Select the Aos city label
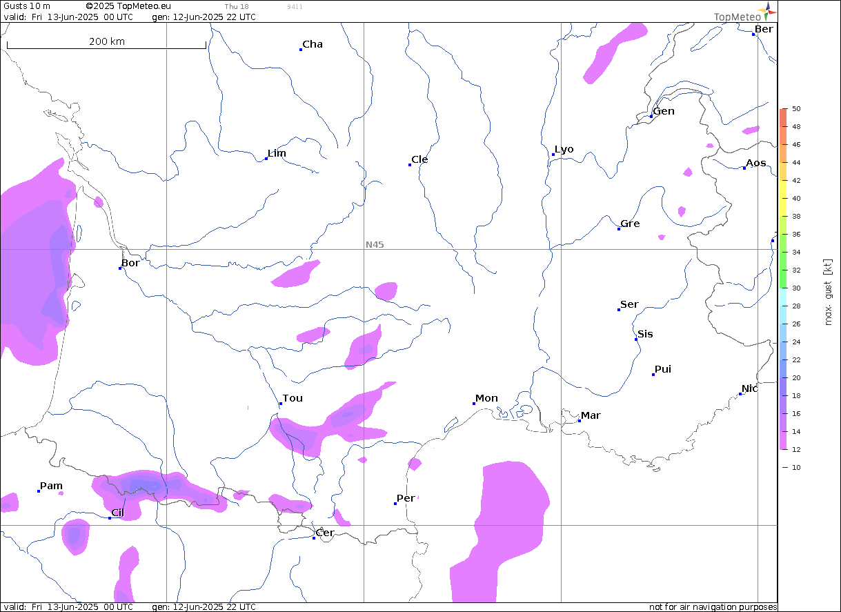 click(x=756, y=163)
